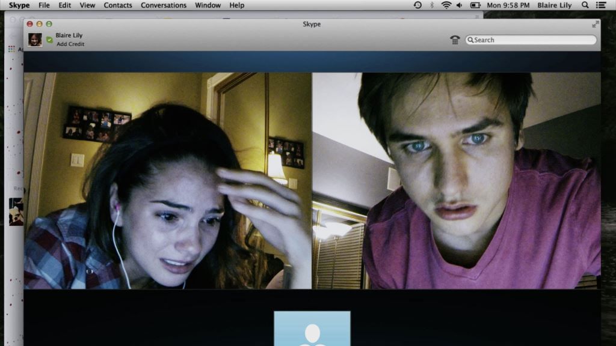Click the contact placeholder tile below the videos
The width and height of the screenshot is (616, 346).
(312, 328)
